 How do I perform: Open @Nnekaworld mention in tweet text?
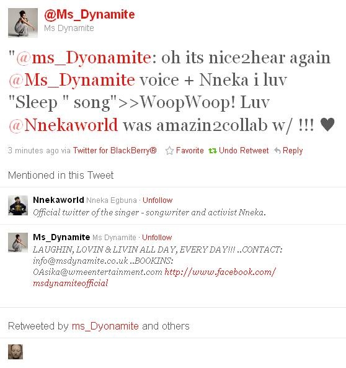click(x=63, y=125)
